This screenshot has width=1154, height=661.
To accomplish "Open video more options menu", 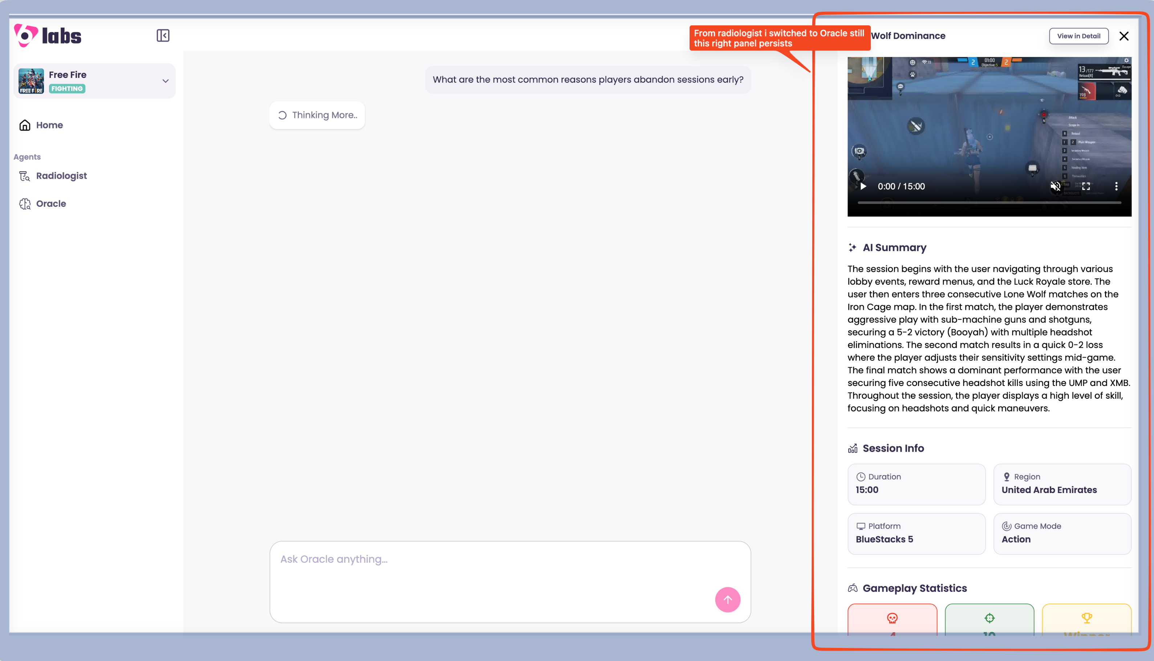I will pos(1116,186).
